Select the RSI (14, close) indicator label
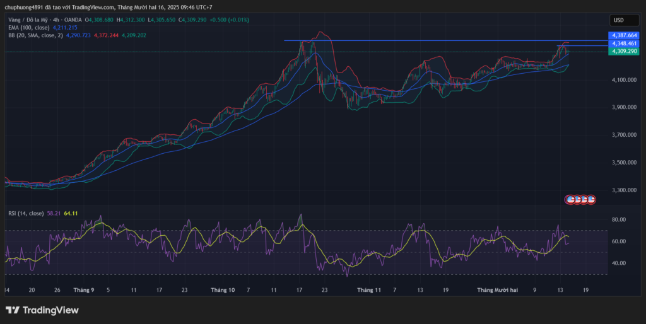The image size is (646, 324). tap(25, 214)
